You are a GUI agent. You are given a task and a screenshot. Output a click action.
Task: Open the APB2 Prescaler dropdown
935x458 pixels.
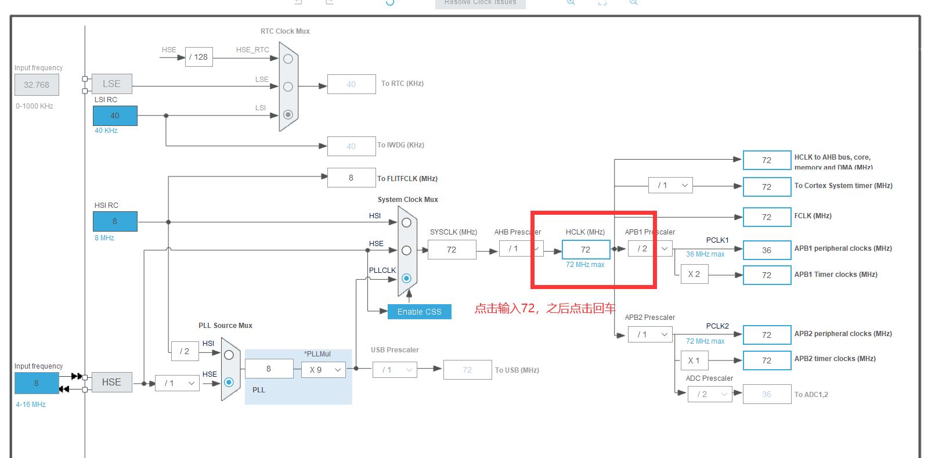click(x=650, y=334)
